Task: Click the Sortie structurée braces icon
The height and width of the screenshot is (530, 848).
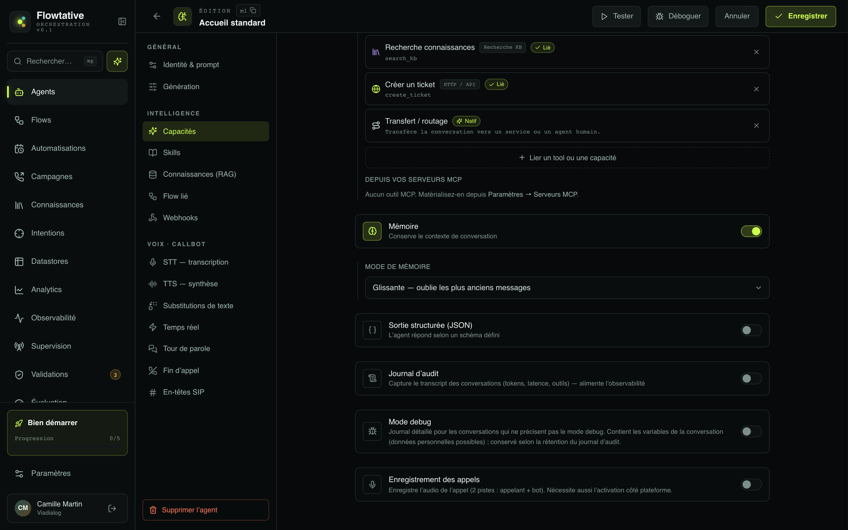Action: click(372, 330)
